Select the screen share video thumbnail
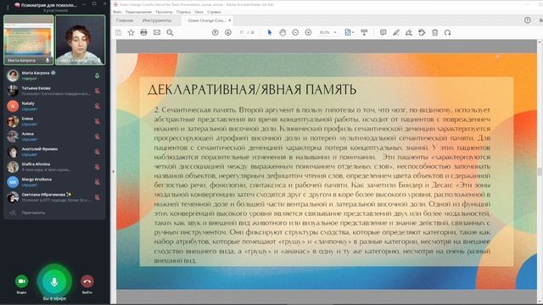 28,40
